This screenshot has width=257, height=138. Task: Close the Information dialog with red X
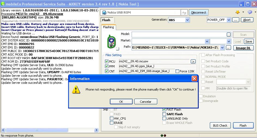pyautogui.click(x=194, y=79)
